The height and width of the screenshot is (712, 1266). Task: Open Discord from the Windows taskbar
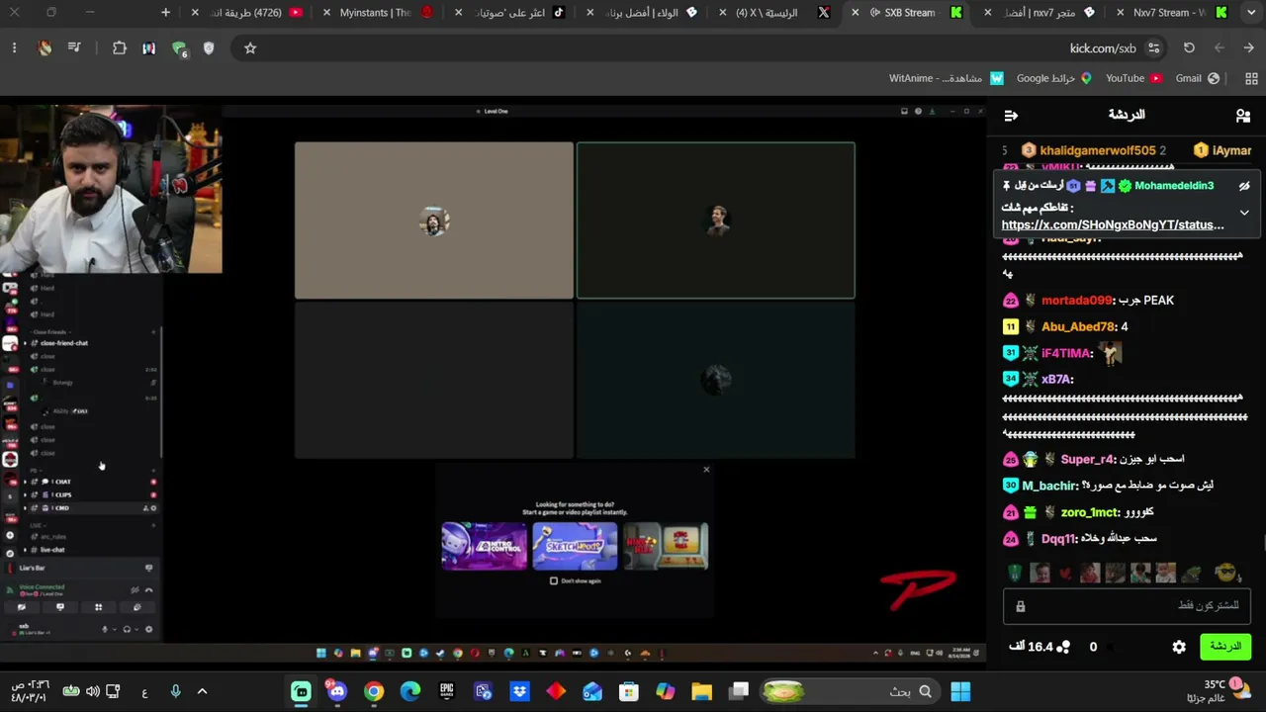pyautogui.click(x=337, y=691)
